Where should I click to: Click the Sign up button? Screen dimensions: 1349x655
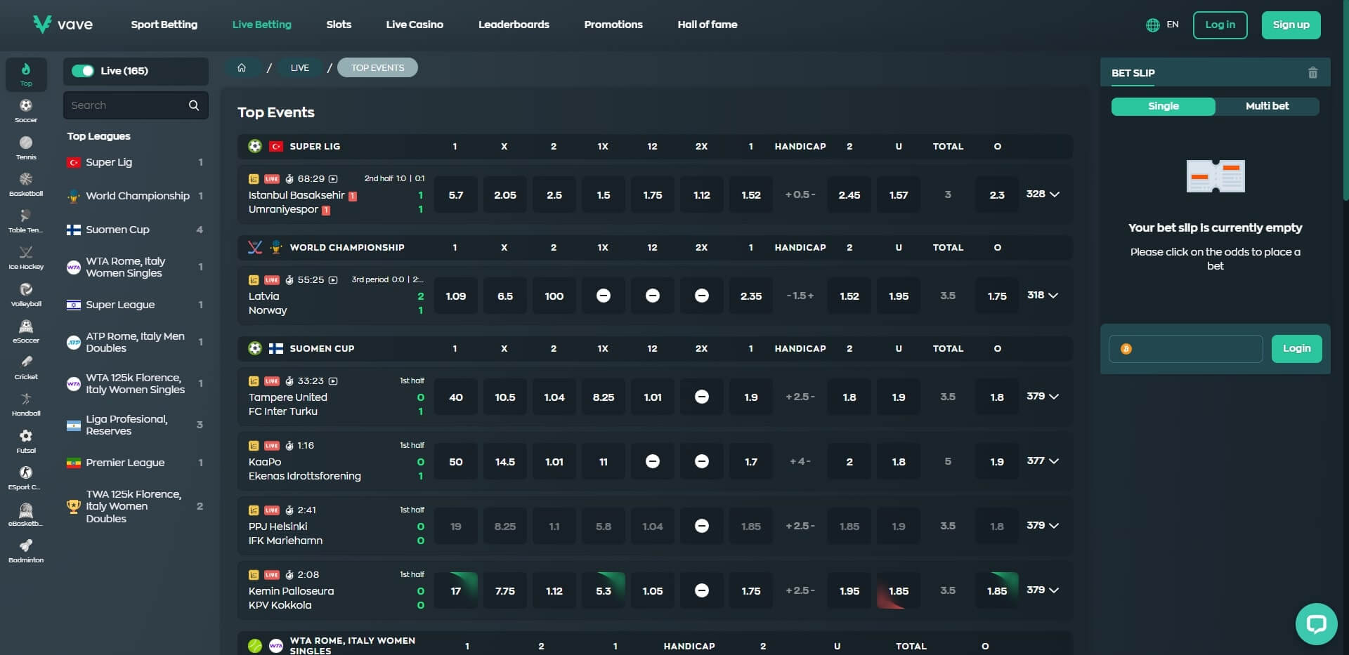[x=1291, y=25]
